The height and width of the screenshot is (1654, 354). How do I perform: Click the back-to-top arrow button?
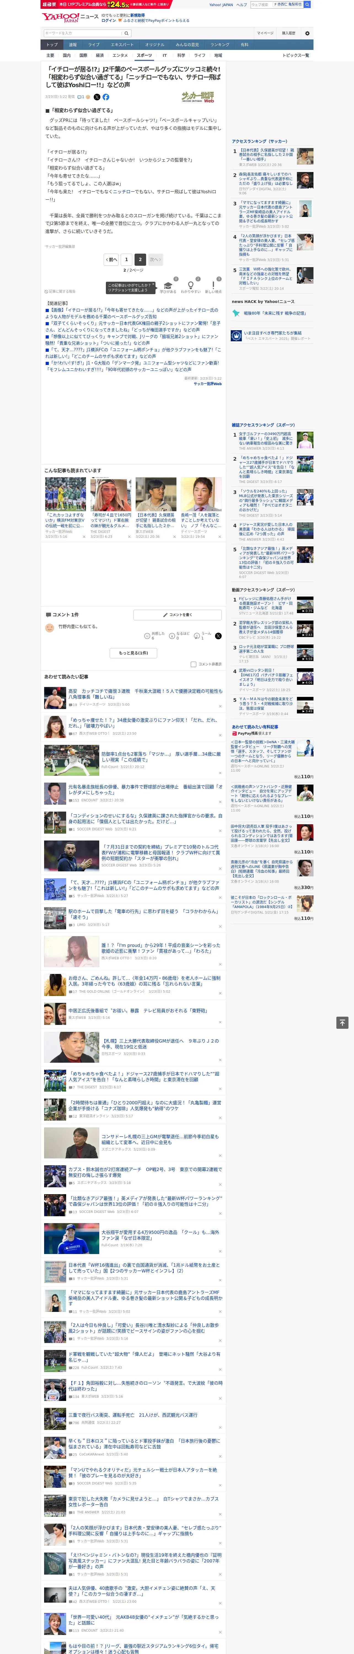coord(342,1022)
